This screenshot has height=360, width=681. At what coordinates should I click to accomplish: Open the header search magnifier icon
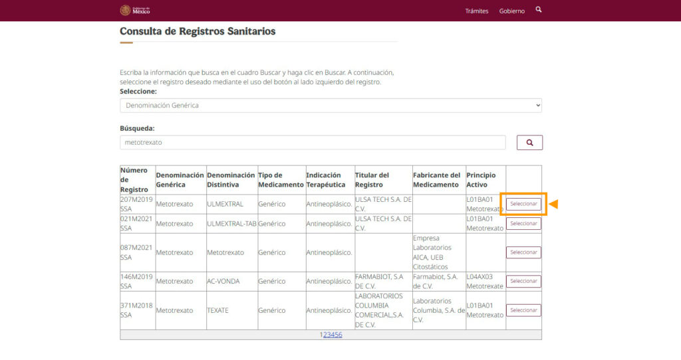(x=539, y=9)
